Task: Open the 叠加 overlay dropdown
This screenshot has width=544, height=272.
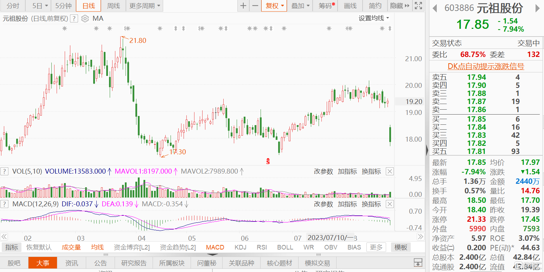Action: pos(300,6)
